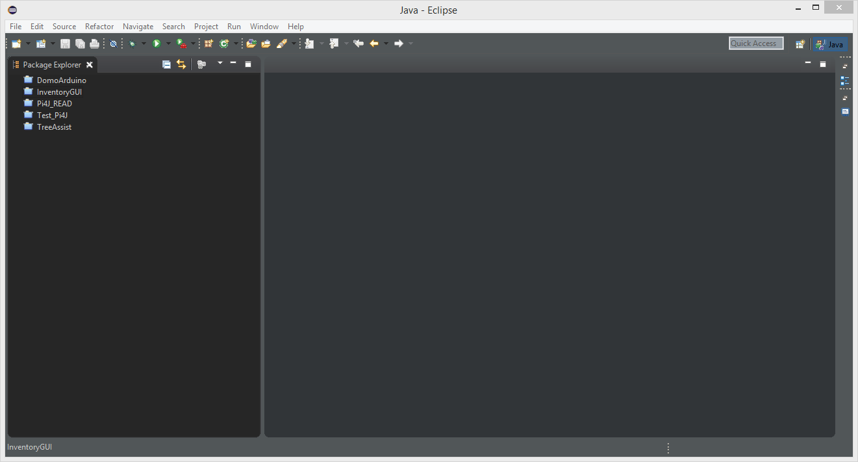Maximize the Package Explorer view
The height and width of the screenshot is (462, 858).
247,64
